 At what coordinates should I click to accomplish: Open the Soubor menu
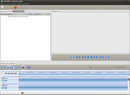[x=3, y=4]
